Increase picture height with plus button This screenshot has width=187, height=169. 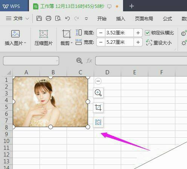point(138,33)
